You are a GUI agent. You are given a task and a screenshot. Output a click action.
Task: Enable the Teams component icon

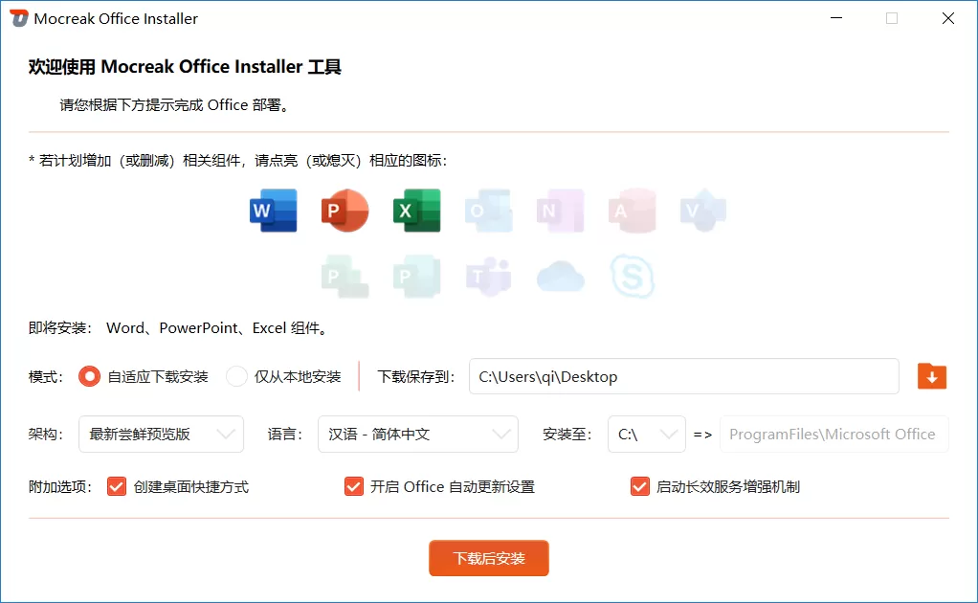click(488, 276)
